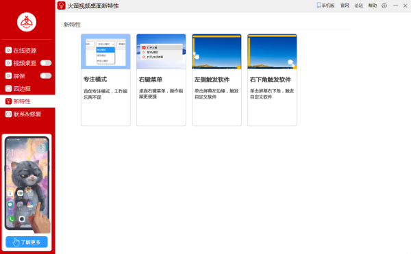Viewport: 411px width, 254px height.
Task: Select the 专注模式 card title
Action: (95, 79)
